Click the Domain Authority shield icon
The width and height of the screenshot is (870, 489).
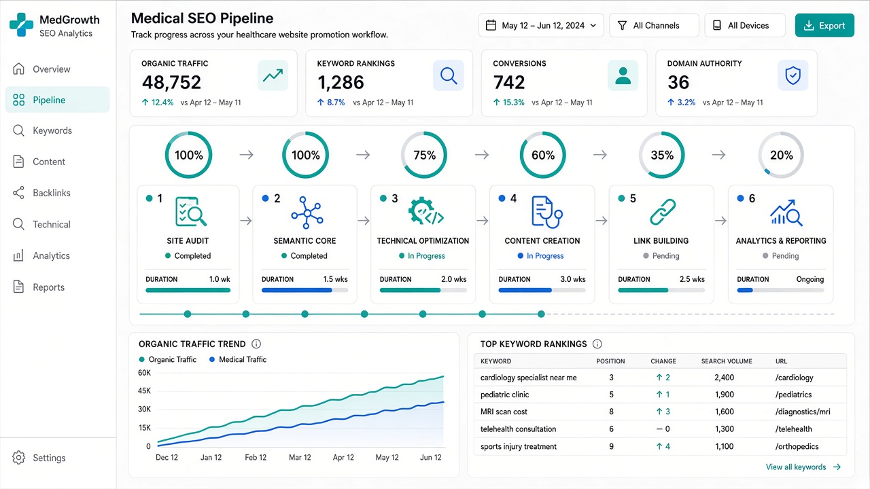click(x=793, y=75)
